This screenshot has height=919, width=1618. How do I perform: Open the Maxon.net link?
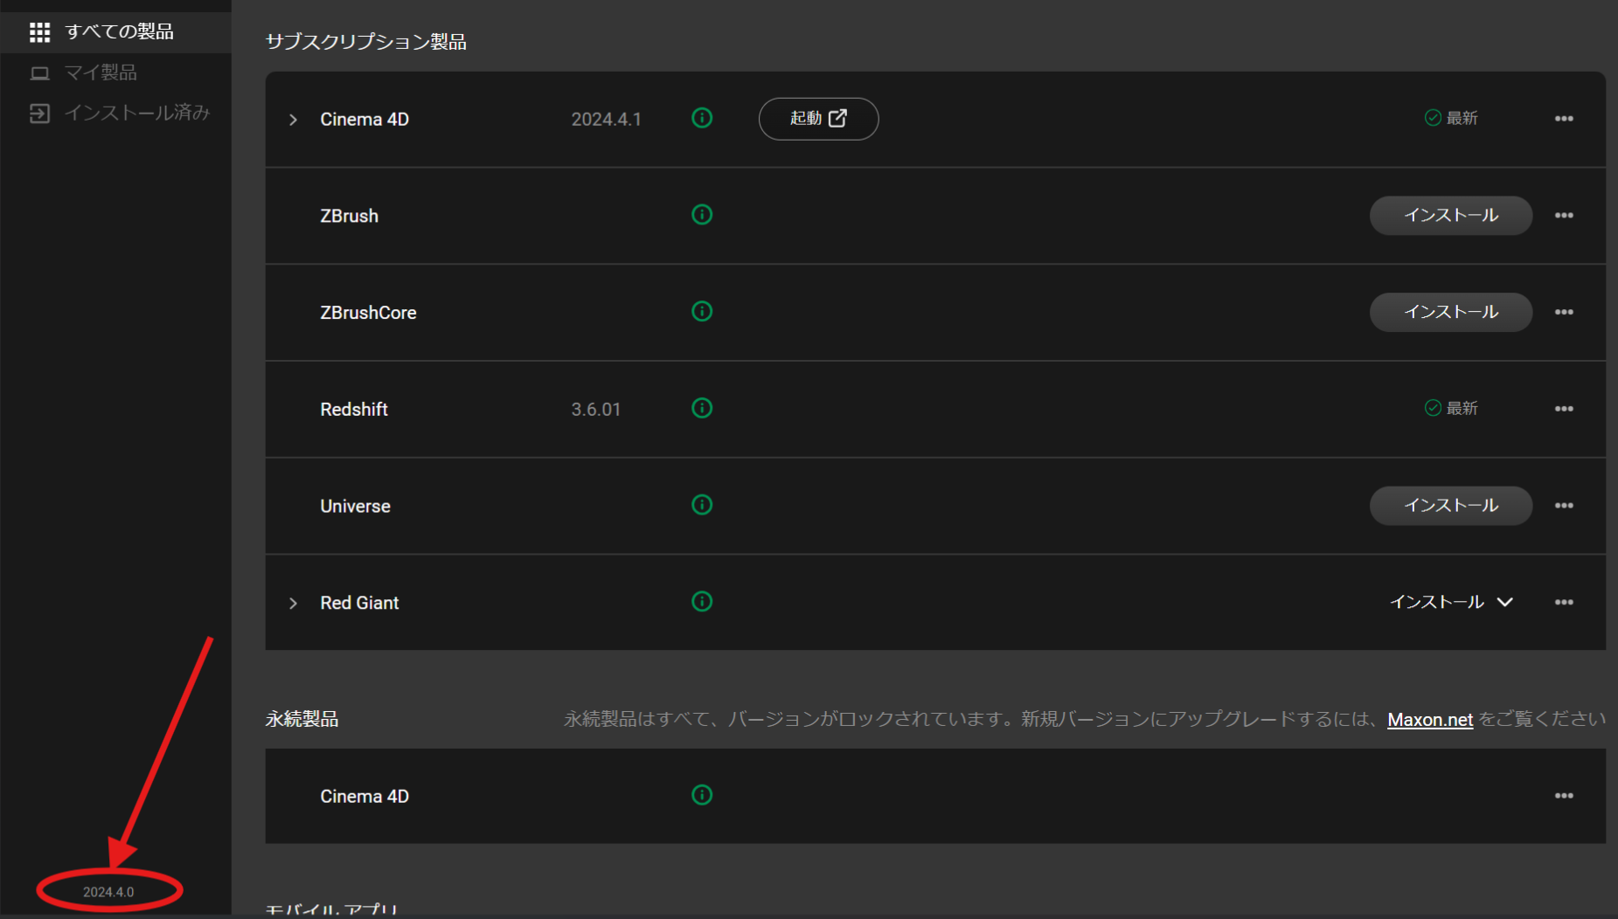click(x=1430, y=720)
